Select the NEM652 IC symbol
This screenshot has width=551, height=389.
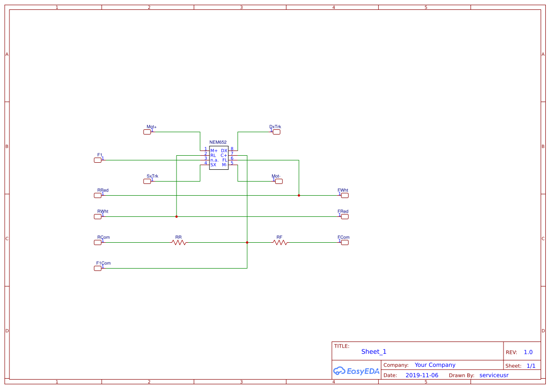218,159
